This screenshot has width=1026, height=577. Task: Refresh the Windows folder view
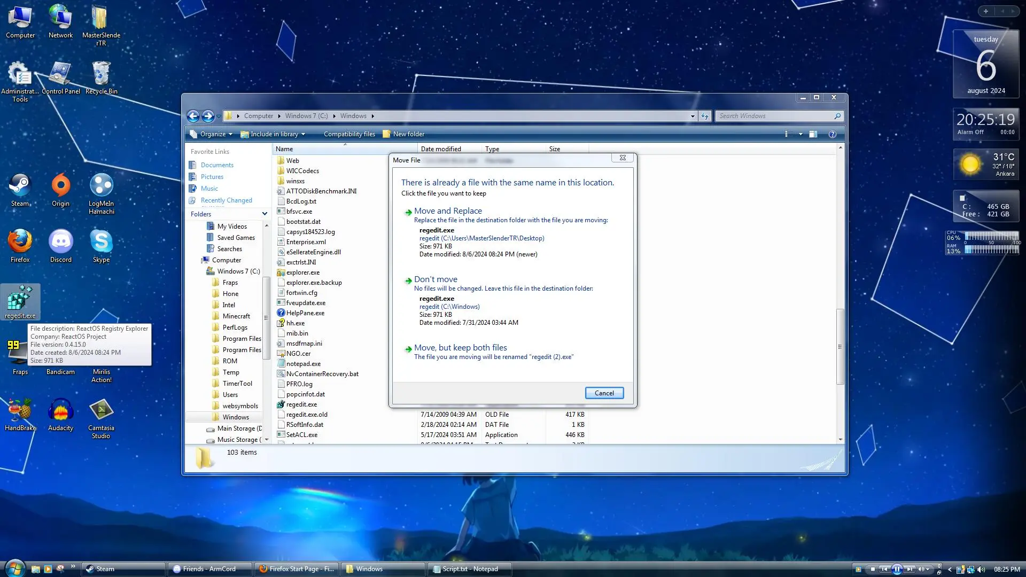[705, 116]
